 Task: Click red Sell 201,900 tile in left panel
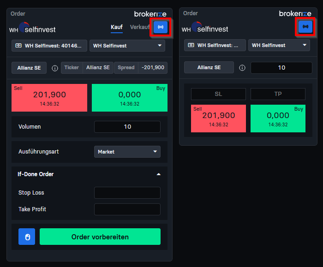click(x=49, y=98)
